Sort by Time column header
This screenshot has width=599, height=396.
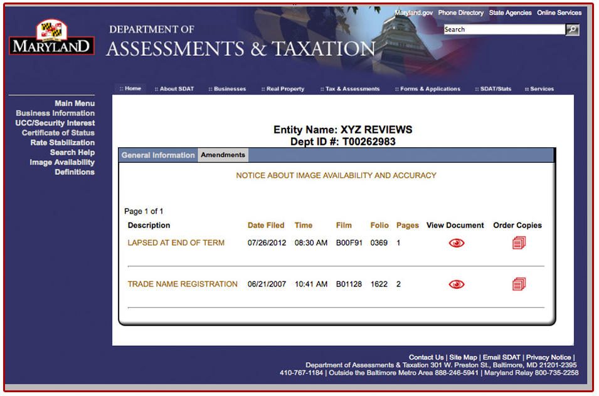(304, 226)
